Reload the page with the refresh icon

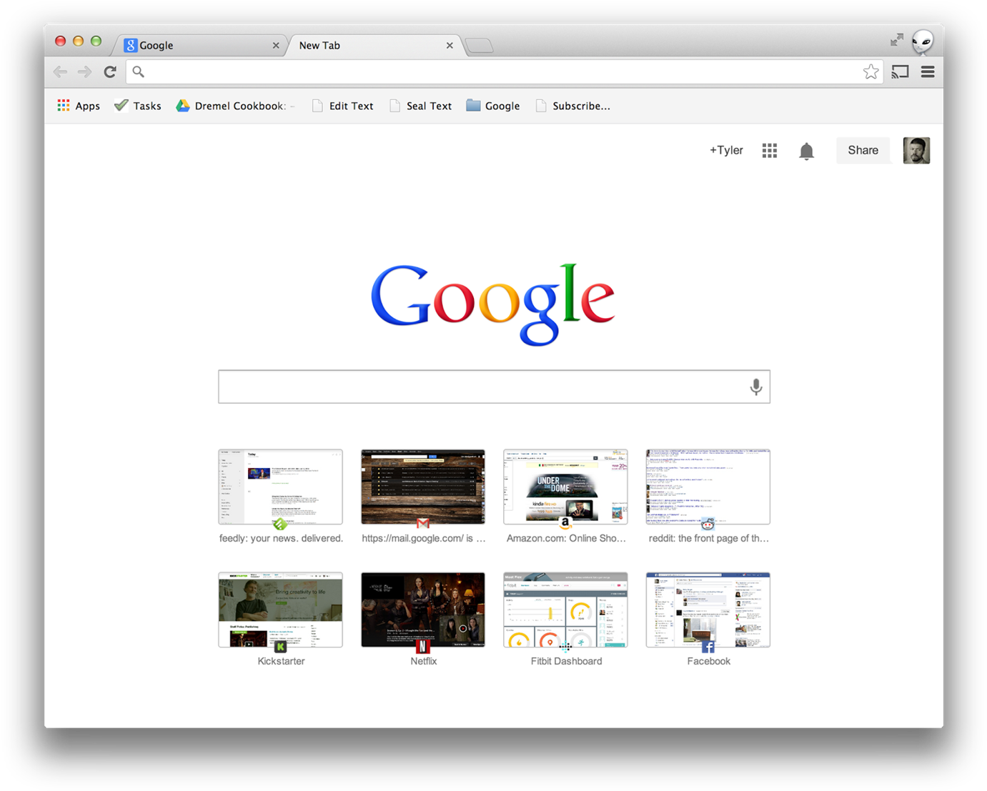click(x=110, y=71)
